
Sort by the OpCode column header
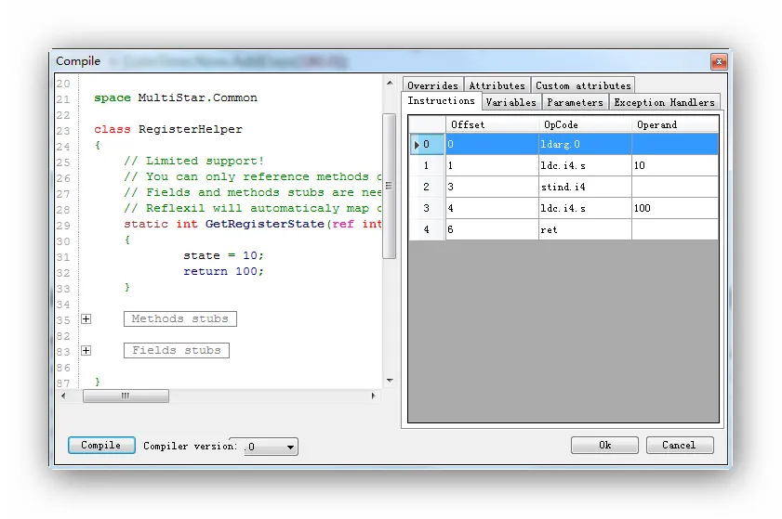coord(584,124)
